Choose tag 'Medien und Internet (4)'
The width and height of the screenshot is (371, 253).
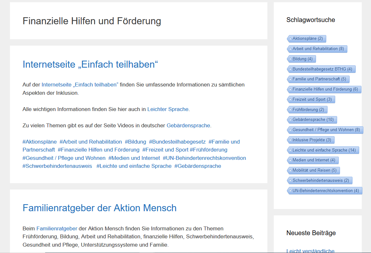pyautogui.click(x=313, y=160)
